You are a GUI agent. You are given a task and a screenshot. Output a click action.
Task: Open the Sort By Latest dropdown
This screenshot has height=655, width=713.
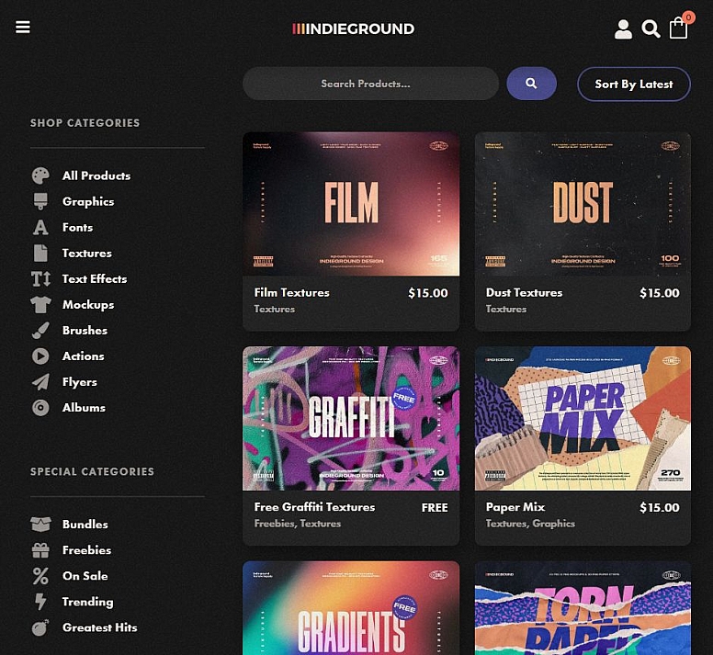click(634, 85)
